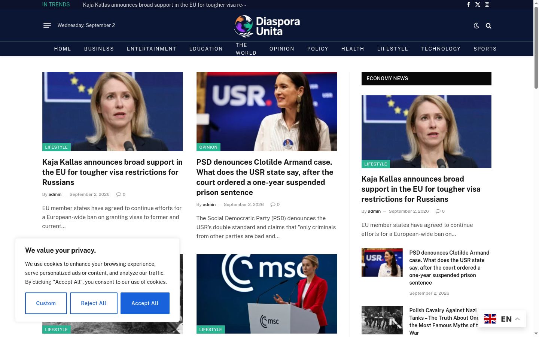539x337 pixels.
Task: Open sidebar headline 'Kaja Kallas announces broad support'
Action: tap(421, 189)
